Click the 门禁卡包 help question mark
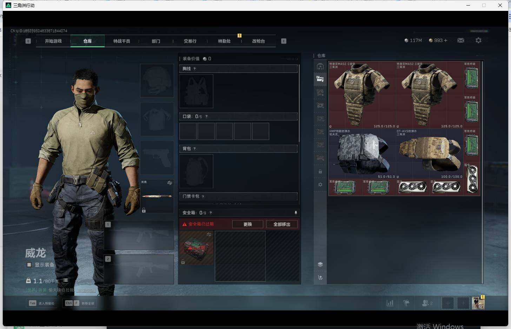The height and width of the screenshot is (329, 511). click(203, 197)
